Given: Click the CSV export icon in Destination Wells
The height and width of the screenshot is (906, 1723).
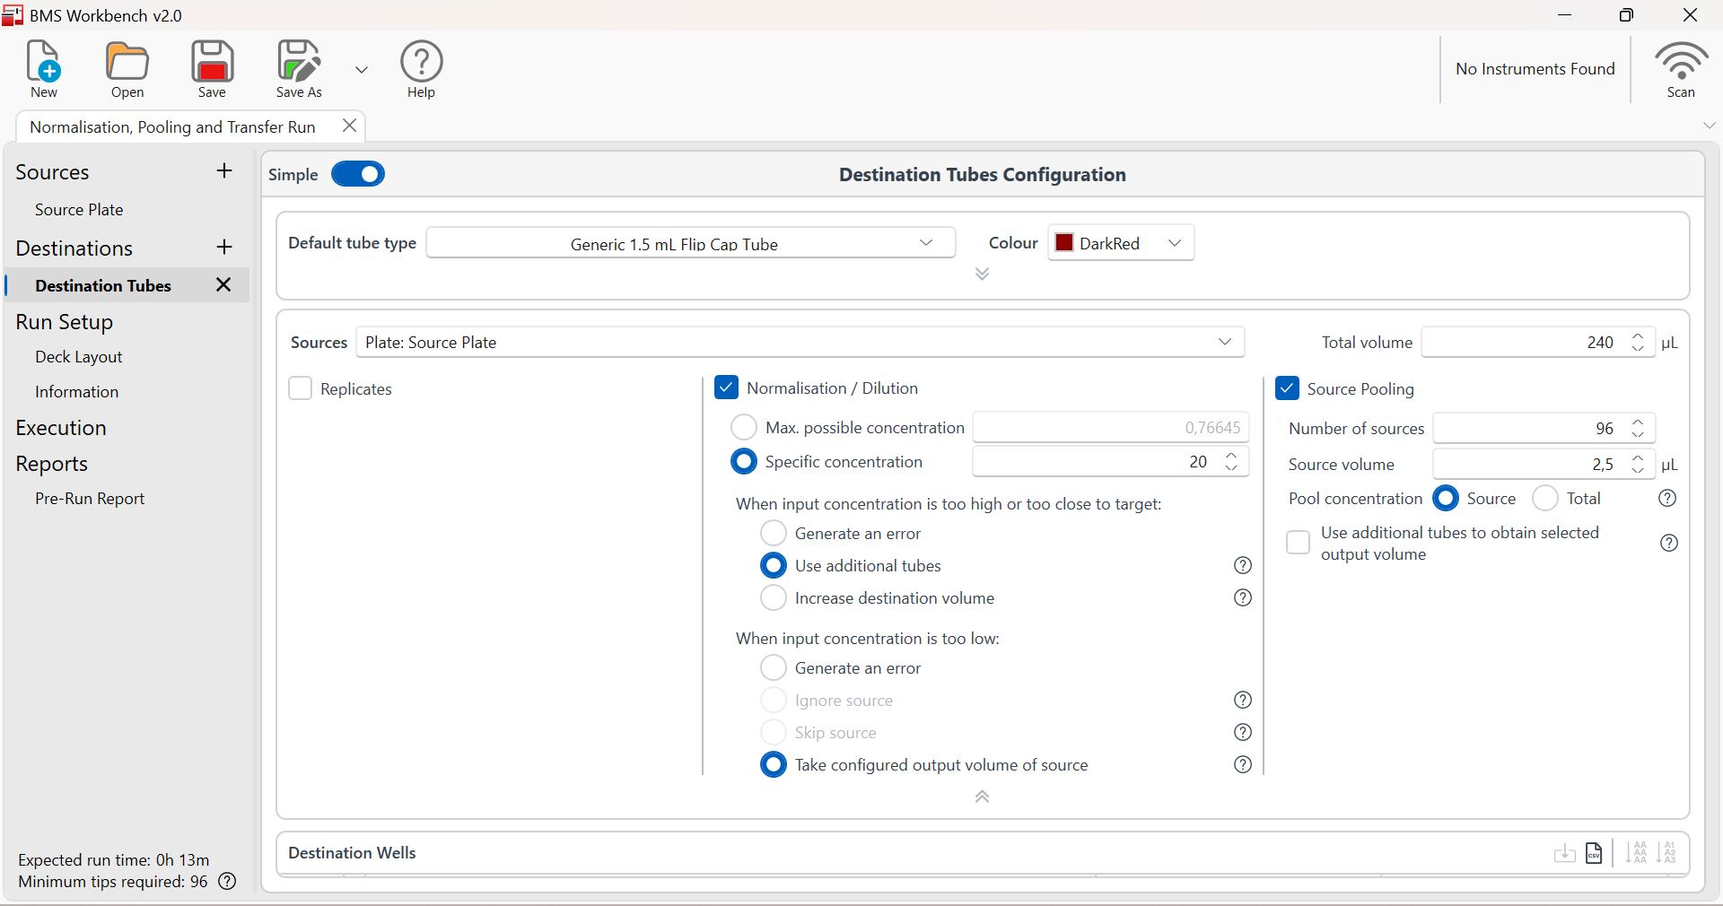Looking at the screenshot, I should tap(1594, 852).
